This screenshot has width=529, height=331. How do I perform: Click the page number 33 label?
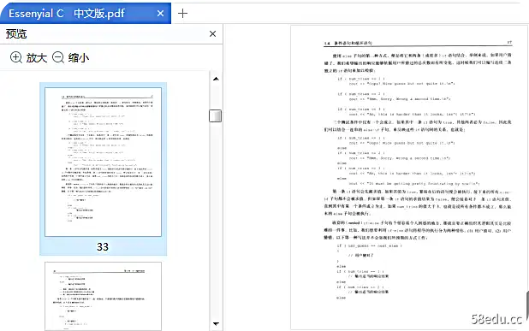(103, 246)
